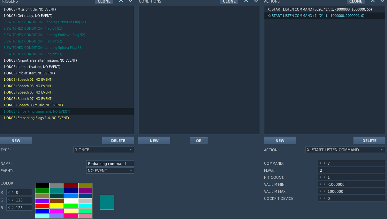Click NEW button under ACTIONS list
Screen dimensions: 387x219
tap(280, 140)
